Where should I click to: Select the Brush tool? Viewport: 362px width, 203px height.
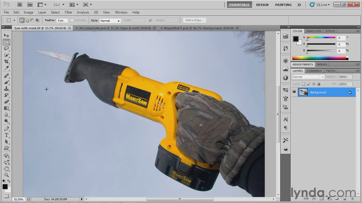click(x=6, y=82)
